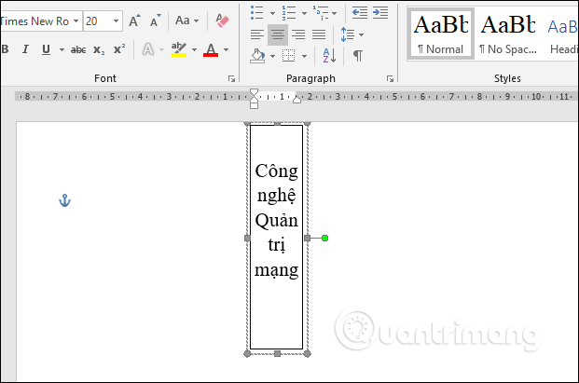This screenshot has width=579, height=383.
Task: Open Paragraph dialog launcher
Action: pos(390,78)
